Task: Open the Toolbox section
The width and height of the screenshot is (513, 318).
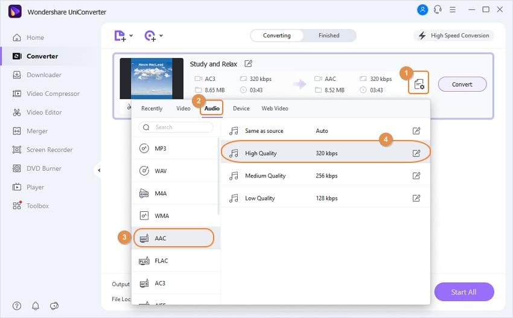Action: (x=30, y=206)
